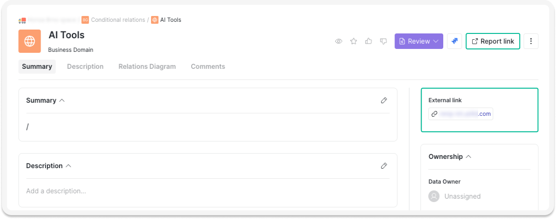Collapse the Ownership section chevron
Image resolution: width=556 pixels, height=219 pixels.
tap(468, 156)
